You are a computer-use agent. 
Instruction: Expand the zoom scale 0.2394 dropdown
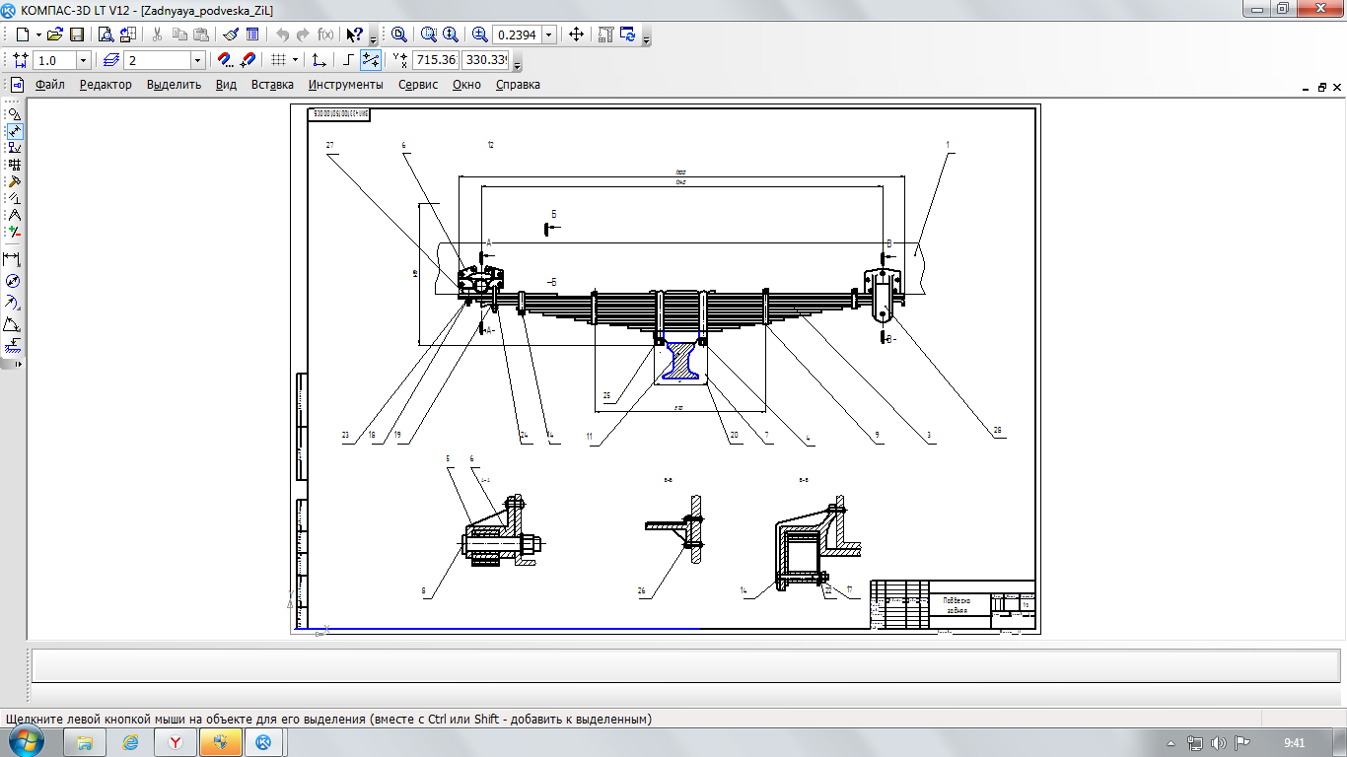click(549, 34)
